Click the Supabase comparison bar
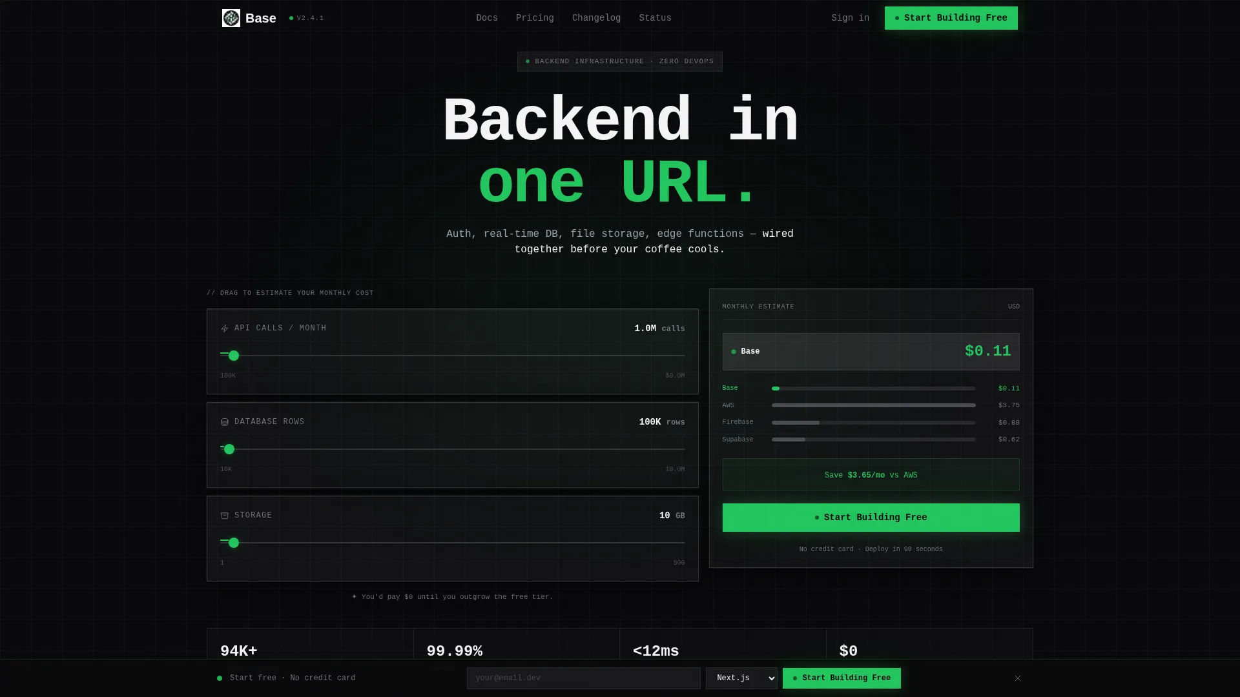 (873, 439)
